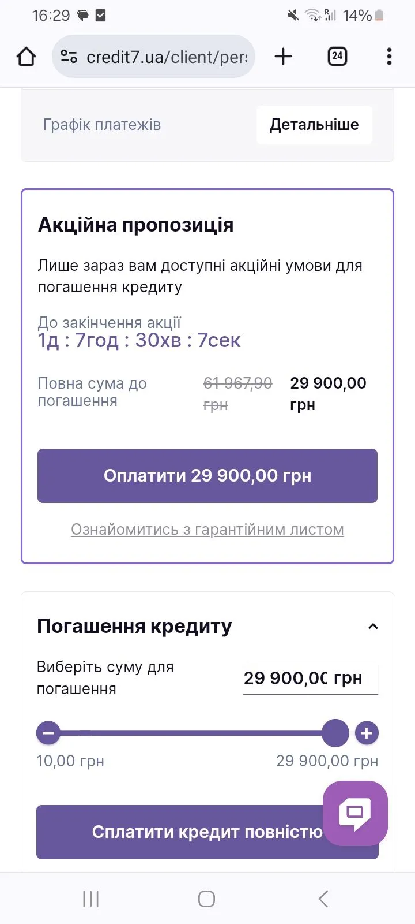
Task: Open the гарантійним листом link
Action: point(207,530)
